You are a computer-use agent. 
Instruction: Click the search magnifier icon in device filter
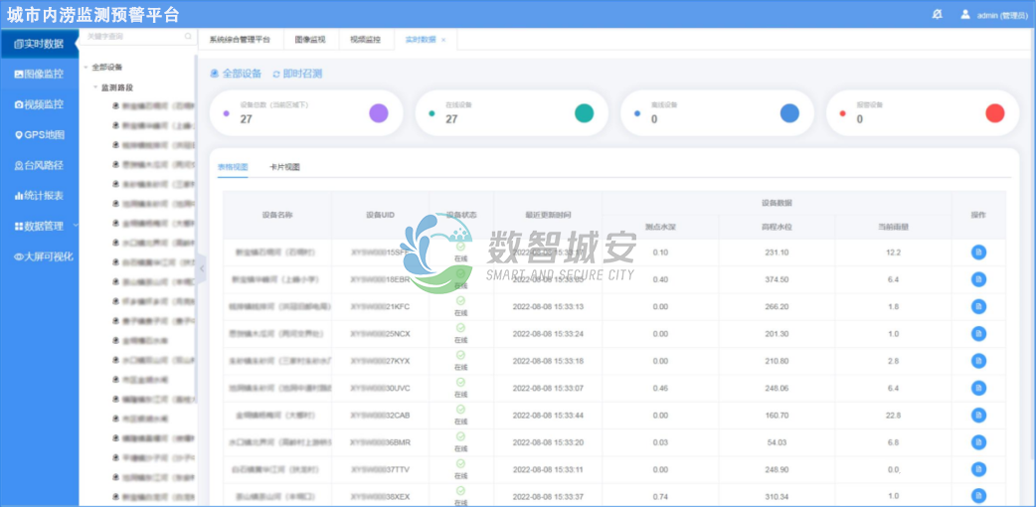pos(188,36)
